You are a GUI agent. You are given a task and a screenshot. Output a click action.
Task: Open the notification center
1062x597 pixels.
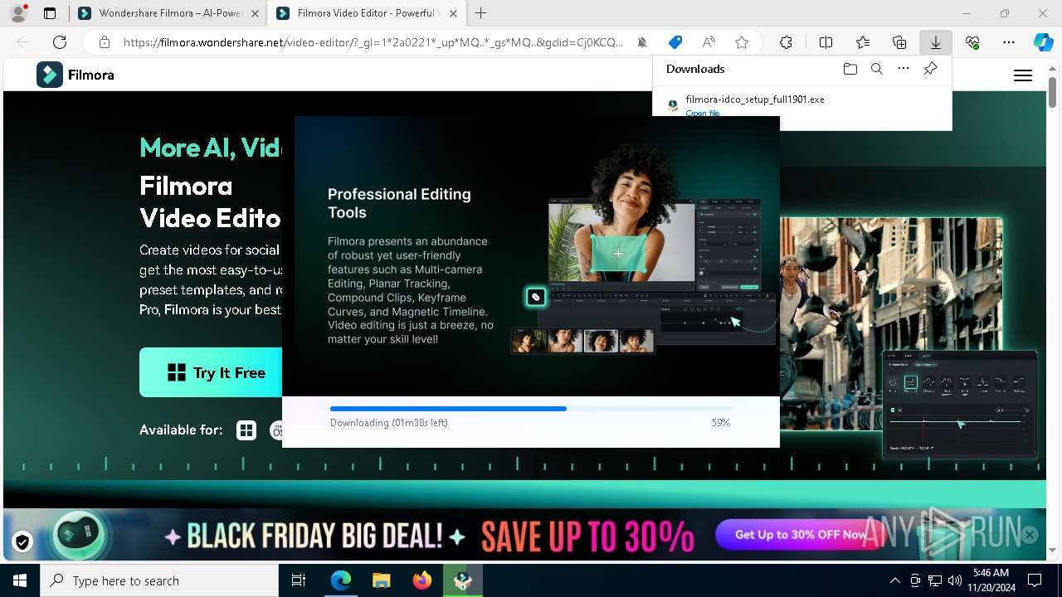1035,580
